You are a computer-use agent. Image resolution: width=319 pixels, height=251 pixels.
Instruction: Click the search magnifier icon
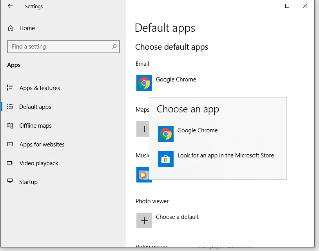point(114,47)
